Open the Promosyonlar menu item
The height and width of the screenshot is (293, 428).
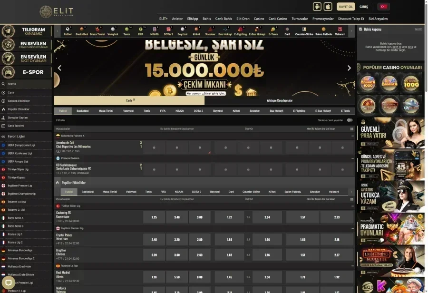point(323,19)
